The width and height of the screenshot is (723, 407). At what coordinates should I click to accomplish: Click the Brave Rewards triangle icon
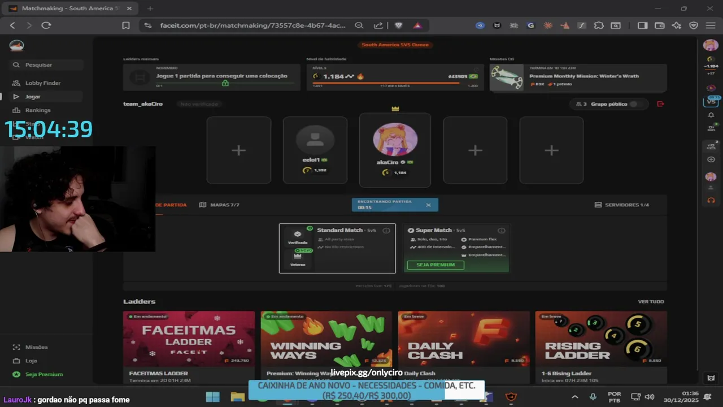pyautogui.click(x=417, y=25)
